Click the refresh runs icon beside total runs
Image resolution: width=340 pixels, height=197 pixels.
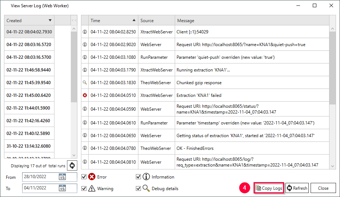tap(72, 165)
